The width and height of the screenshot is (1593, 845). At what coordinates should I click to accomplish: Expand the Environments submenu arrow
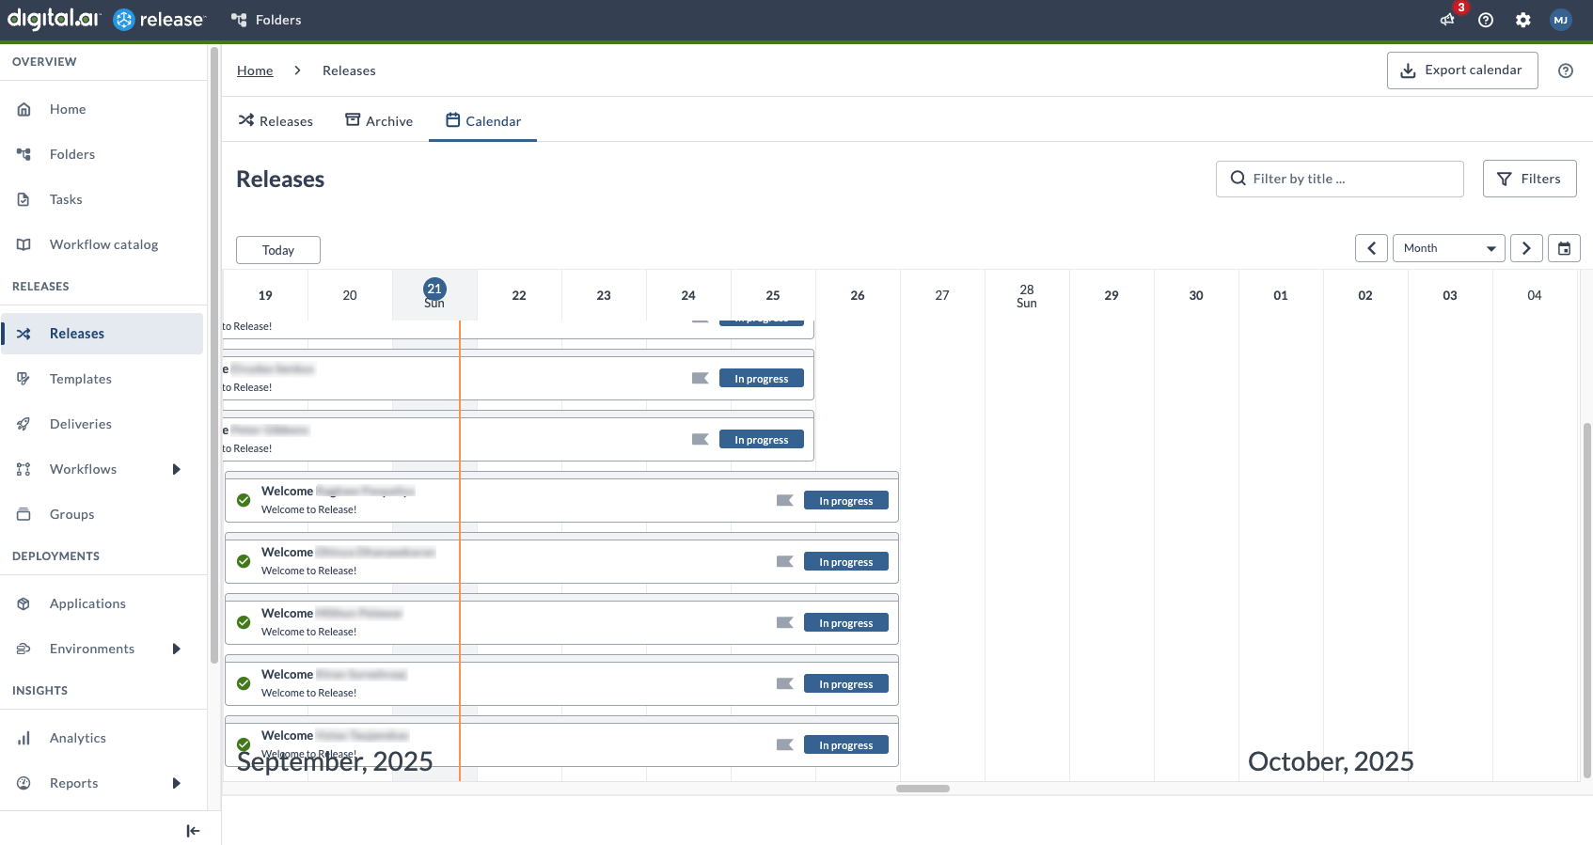[176, 649]
